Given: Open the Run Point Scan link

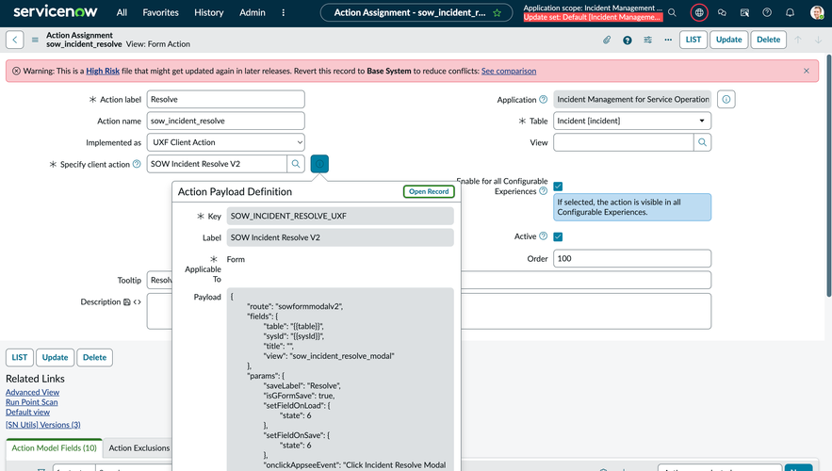Looking at the screenshot, I should tap(32, 402).
